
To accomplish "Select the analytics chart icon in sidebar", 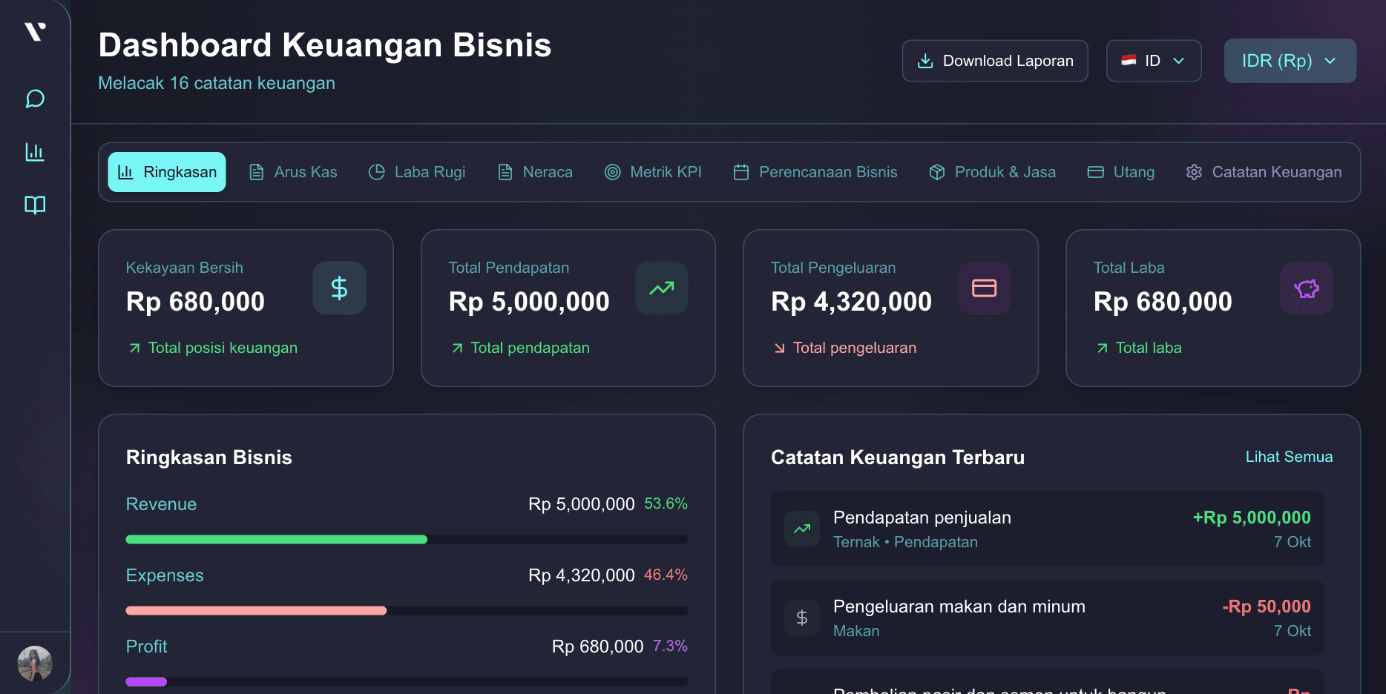I will point(34,152).
